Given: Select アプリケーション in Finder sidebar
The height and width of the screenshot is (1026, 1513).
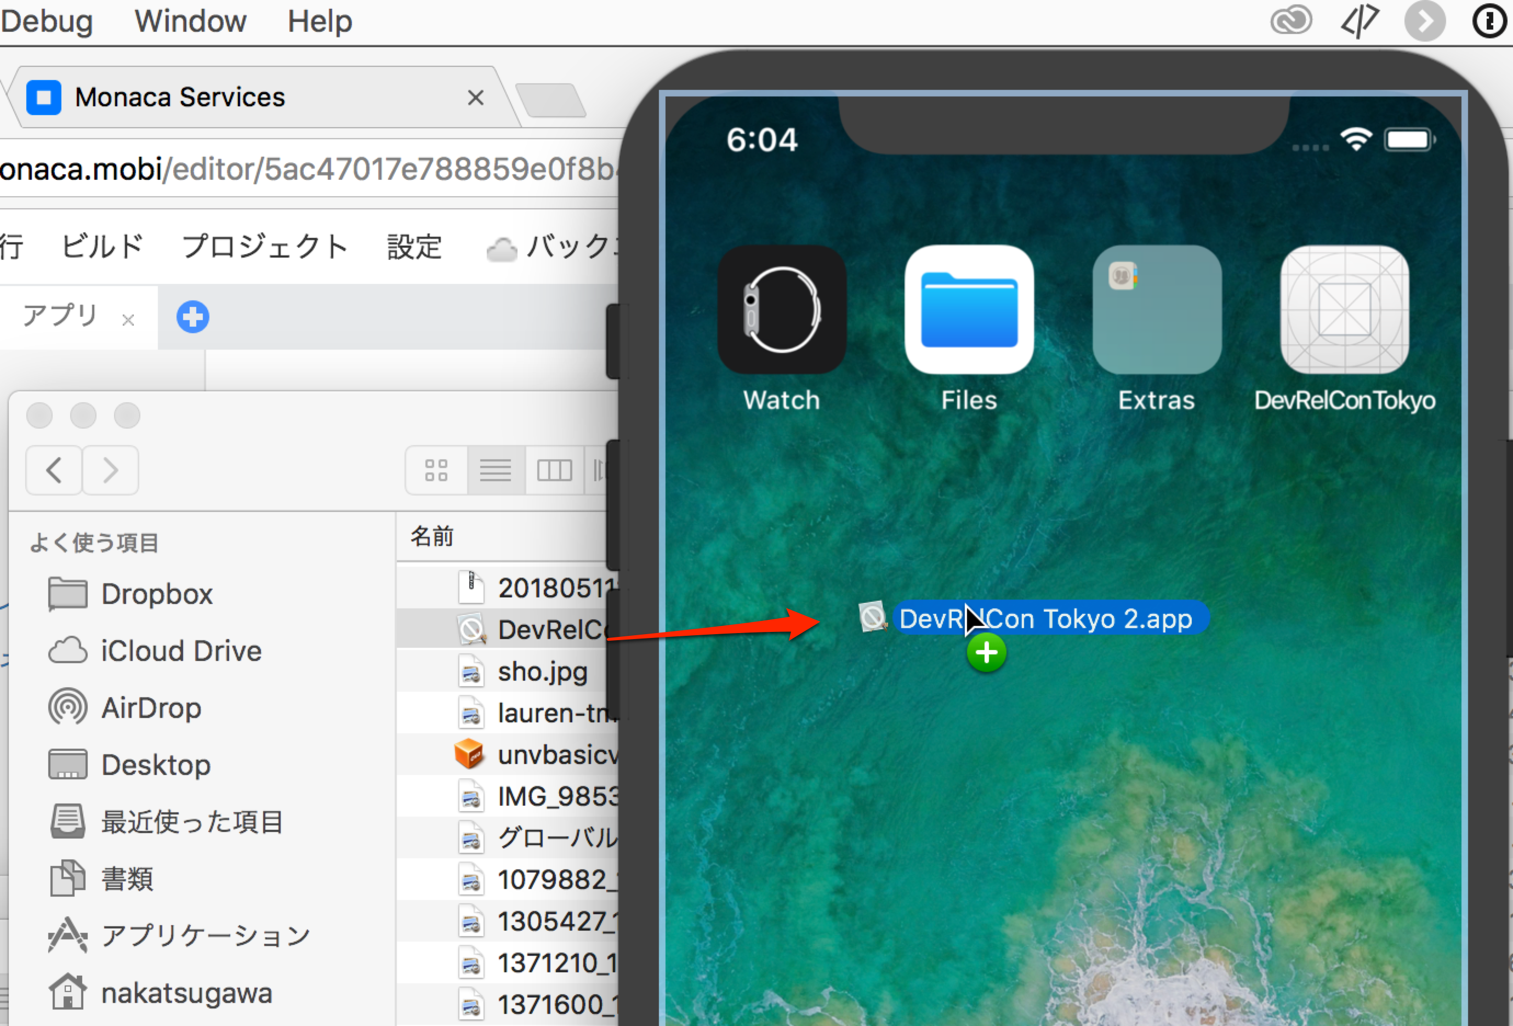Looking at the screenshot, I should pos(180,936).
